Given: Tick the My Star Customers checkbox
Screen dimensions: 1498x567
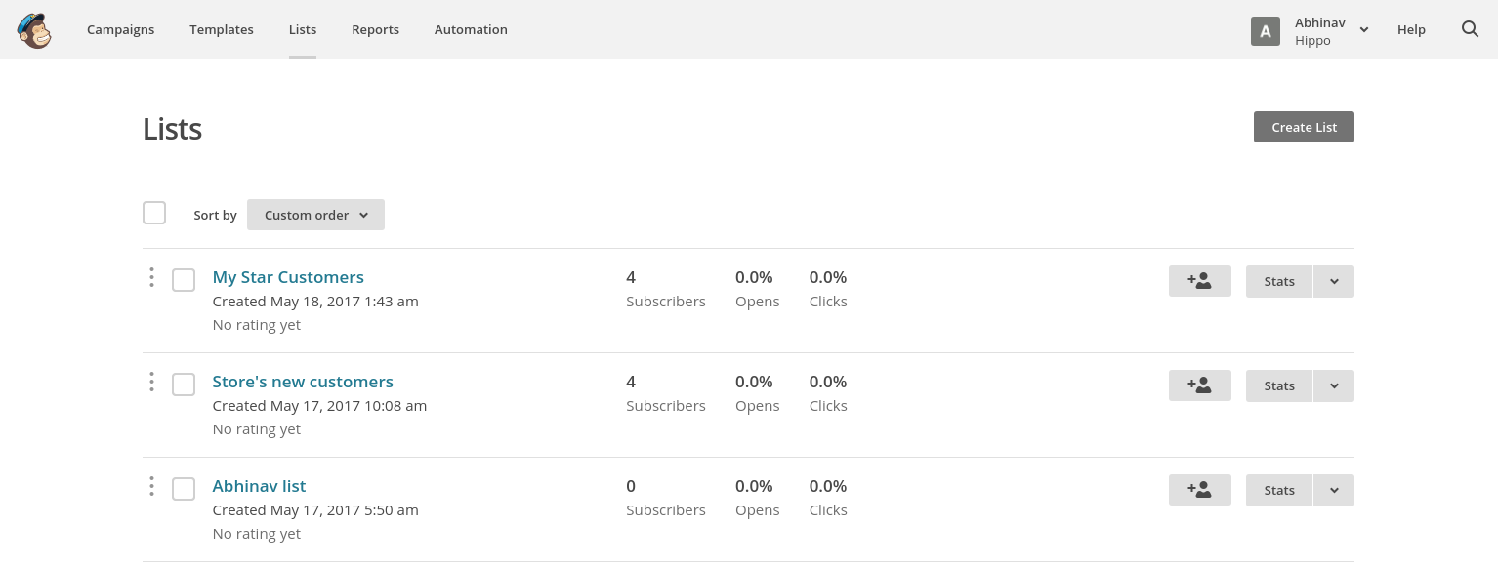Looking at the screenshot, I should 184,280.
